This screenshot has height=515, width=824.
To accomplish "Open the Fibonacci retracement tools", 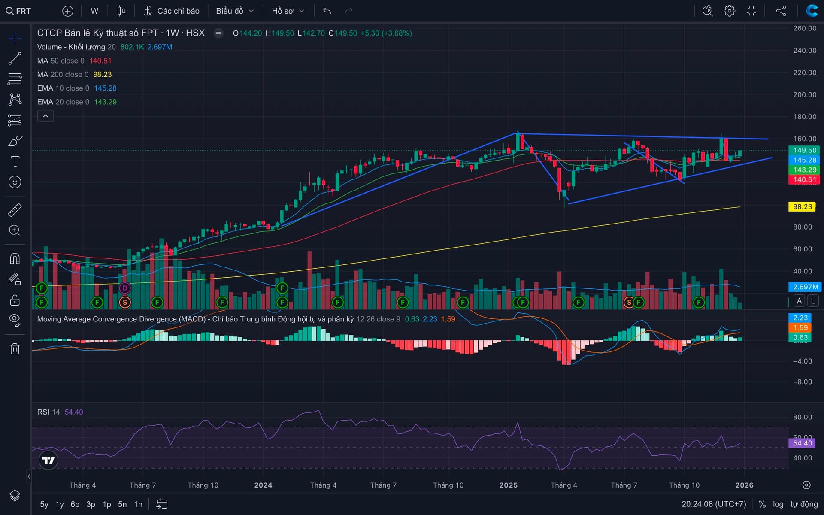I will point(15,79).
